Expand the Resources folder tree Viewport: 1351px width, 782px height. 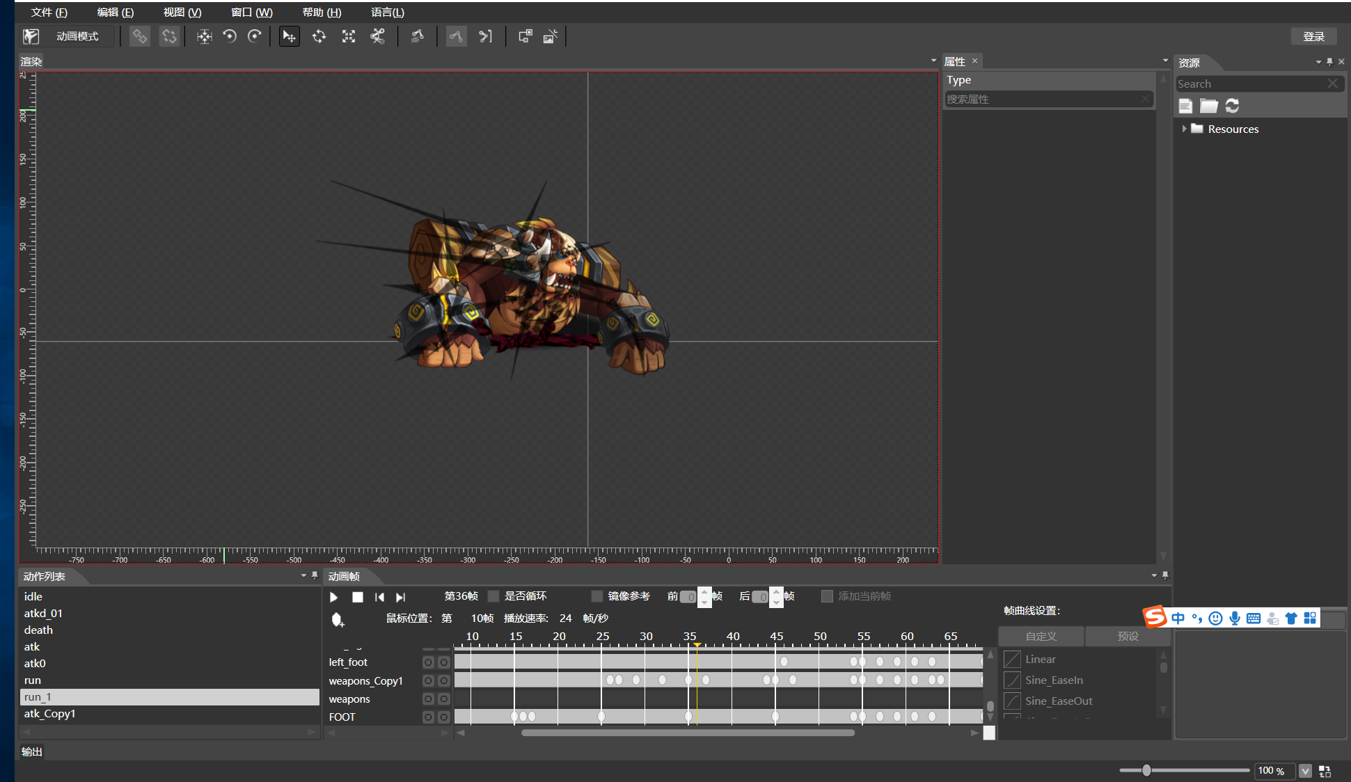tap(1184, 129)
